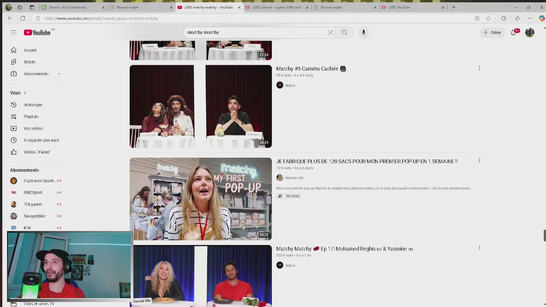The height and width of the screenshot is (307, 546).
Task: Click the Créer button
Action: [492, 32]
